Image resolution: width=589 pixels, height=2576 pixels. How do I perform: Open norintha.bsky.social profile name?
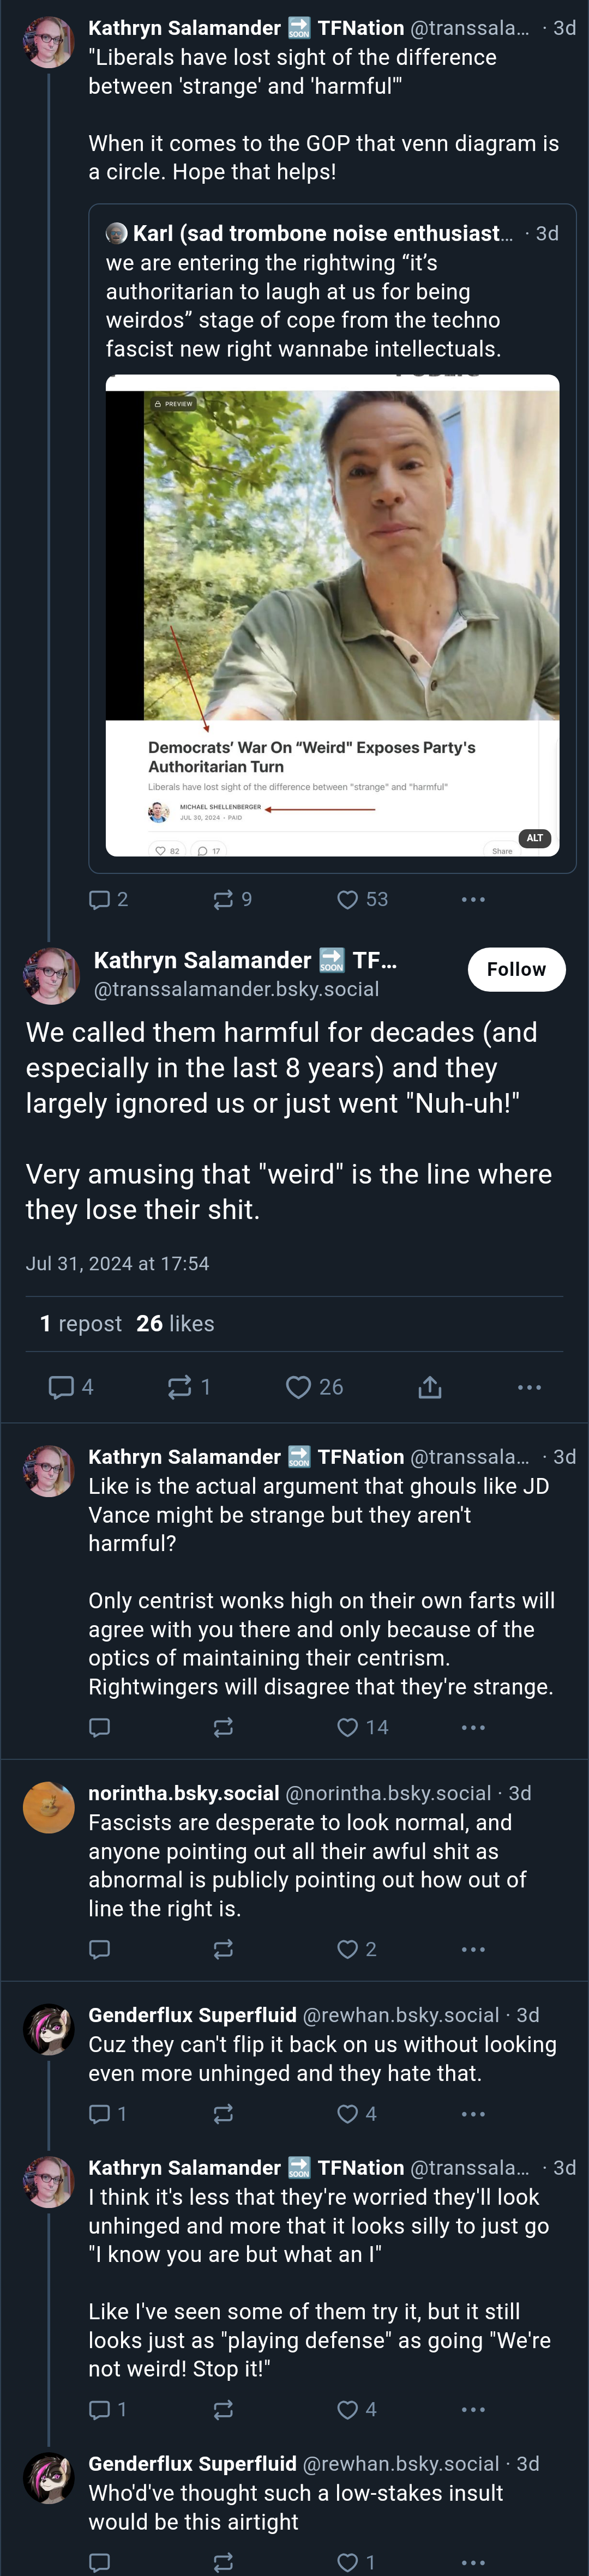(183, 1793)
